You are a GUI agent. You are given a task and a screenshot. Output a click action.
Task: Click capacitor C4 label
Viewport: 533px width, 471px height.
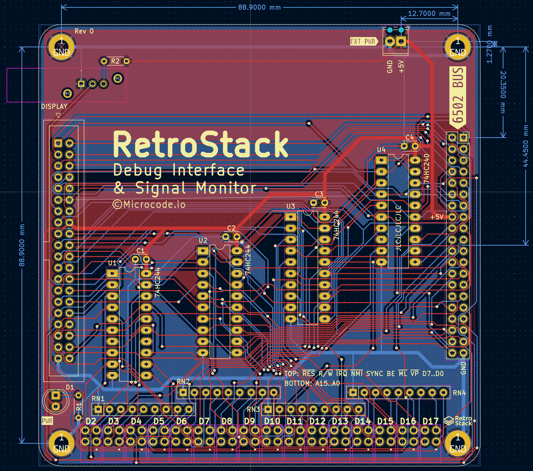(410, 137)
